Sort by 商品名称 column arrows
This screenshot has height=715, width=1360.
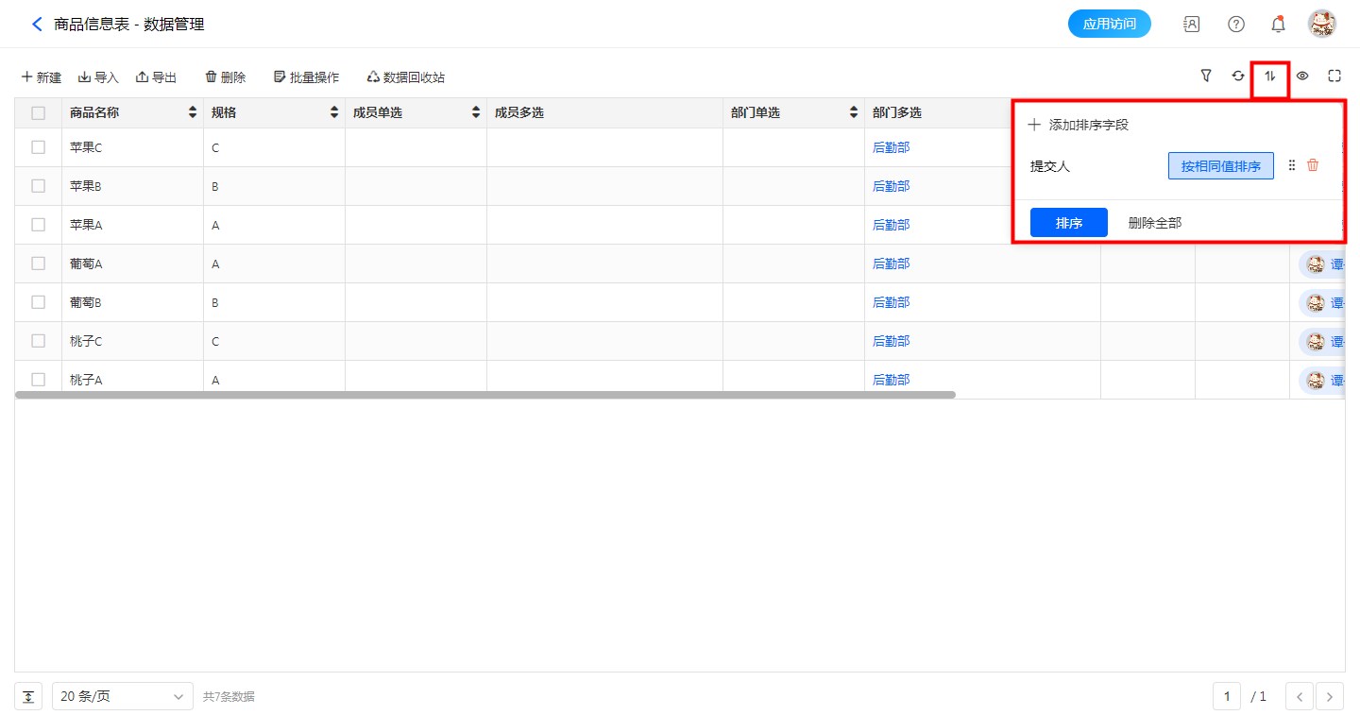pyautogui.click(x=193, y=113)
